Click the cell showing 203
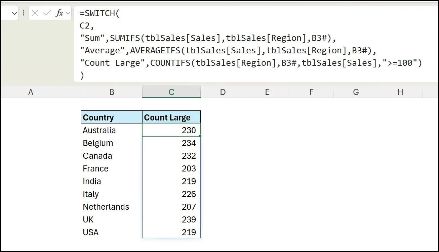439x252 pixels. pyautogui.click(x=171, y=168)
